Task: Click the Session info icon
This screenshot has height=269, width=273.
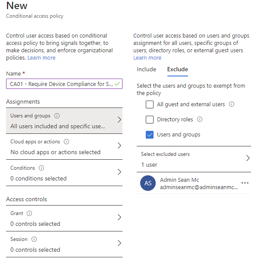Action: pyautogui.click(x=34, y=239)
